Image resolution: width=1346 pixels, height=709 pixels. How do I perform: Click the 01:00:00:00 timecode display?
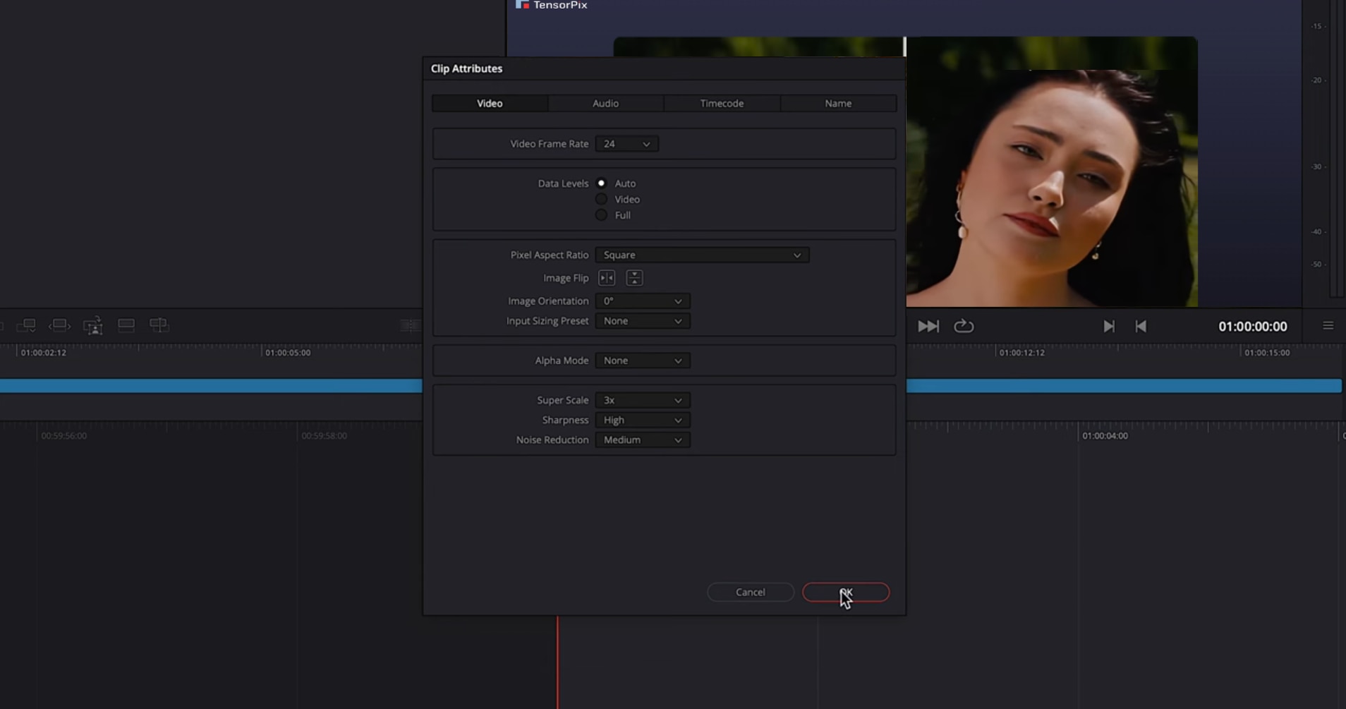click(x=1253, y=327)
